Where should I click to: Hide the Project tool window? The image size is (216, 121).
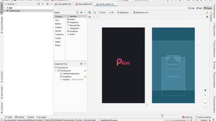tap(51, 4)
